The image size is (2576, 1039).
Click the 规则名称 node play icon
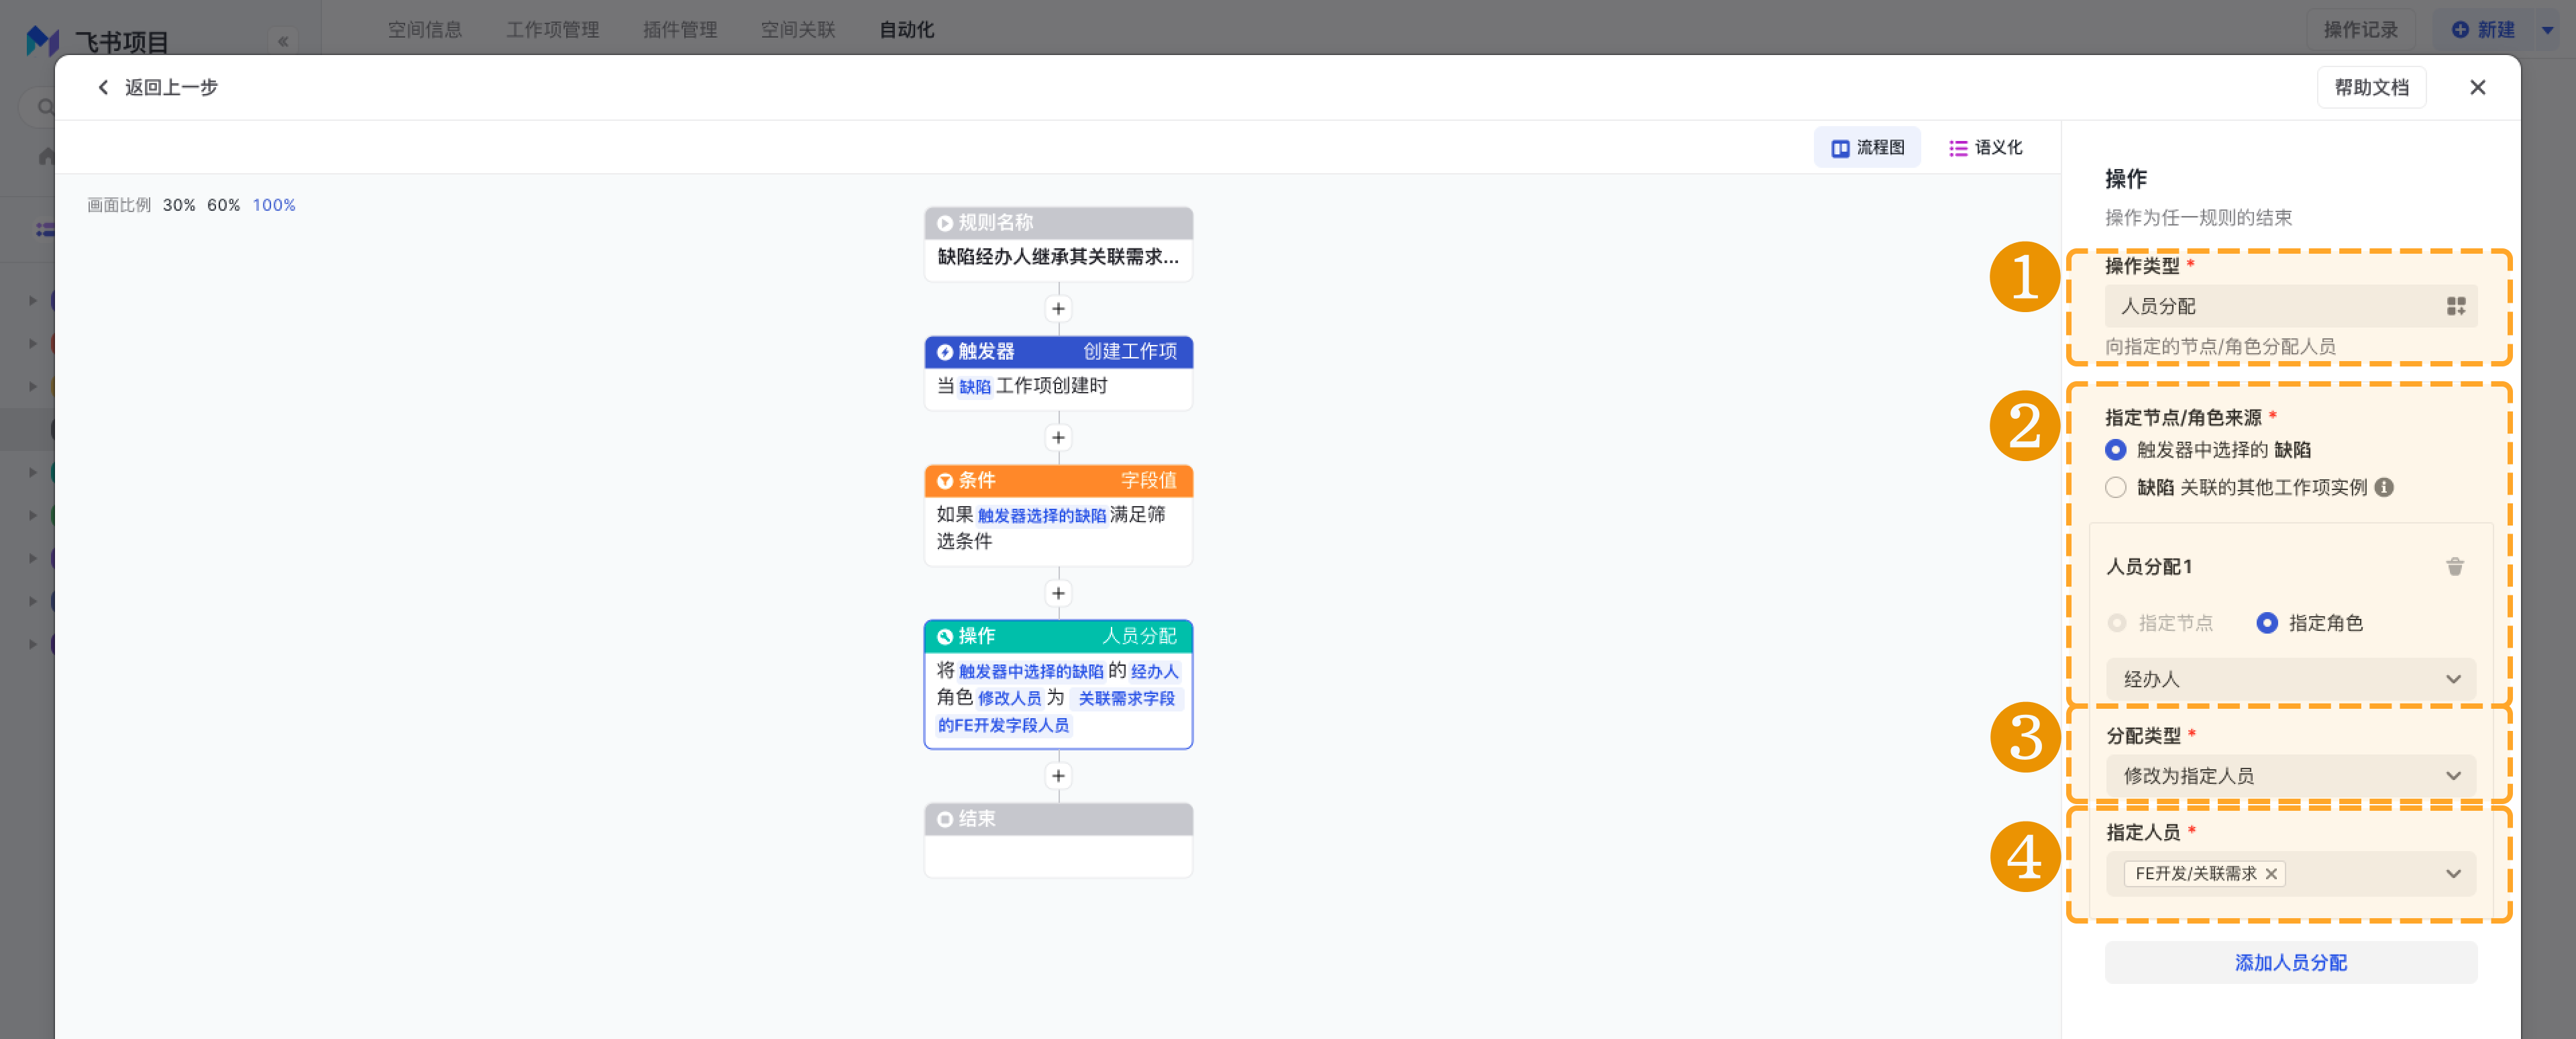(x=944, y=222)
